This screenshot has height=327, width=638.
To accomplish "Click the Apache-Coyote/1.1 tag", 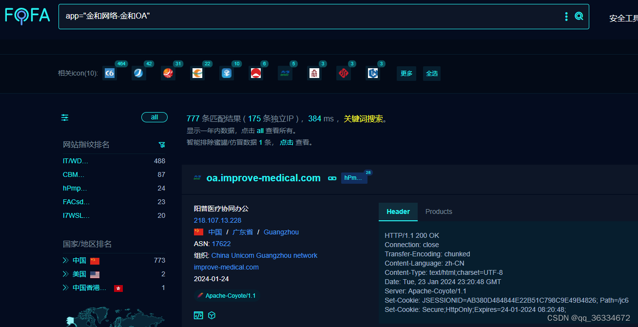I will pyautogui.click(x=226, y=296).
